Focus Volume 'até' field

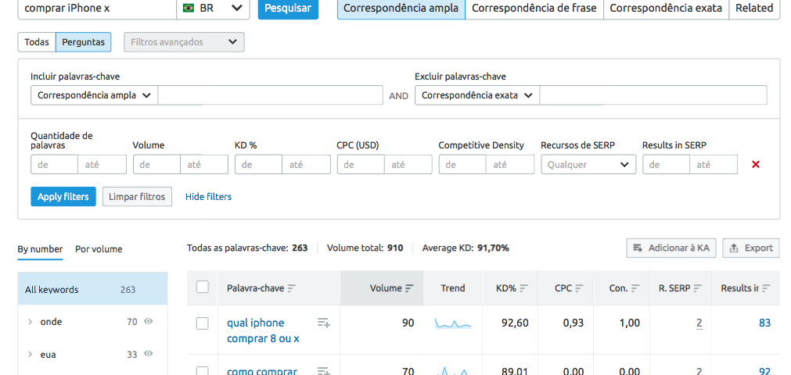(x=204, y=164)
